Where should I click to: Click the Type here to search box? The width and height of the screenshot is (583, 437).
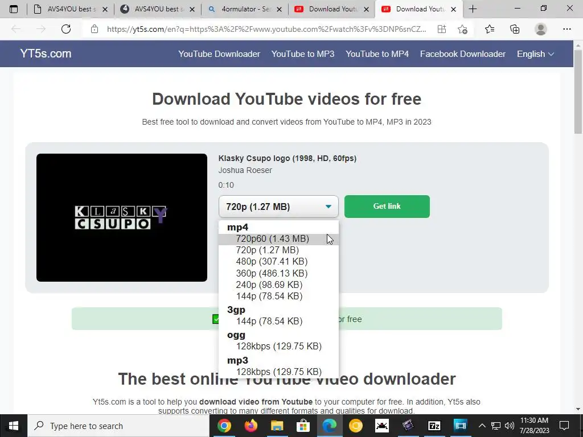coord(118,426)
